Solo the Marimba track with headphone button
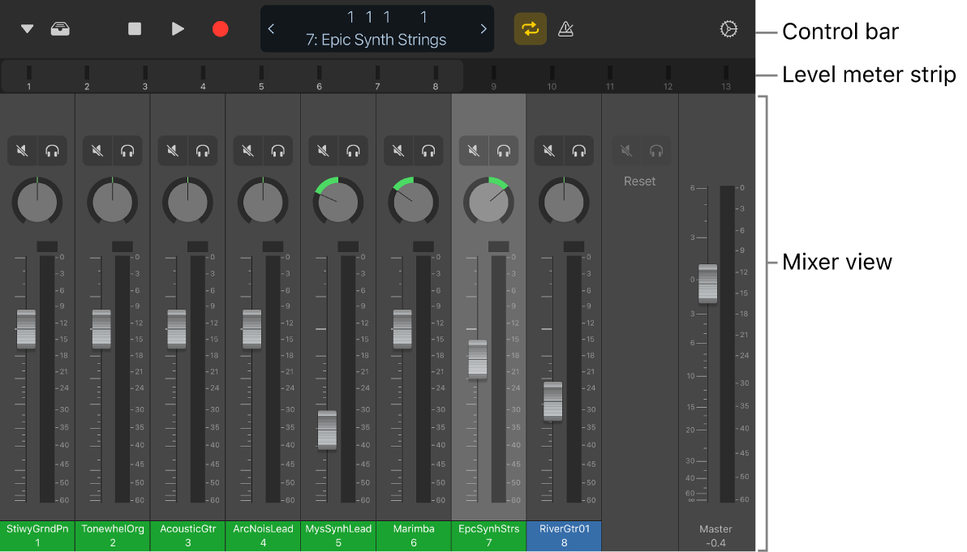The image size is (967, 552). [429, 150]
